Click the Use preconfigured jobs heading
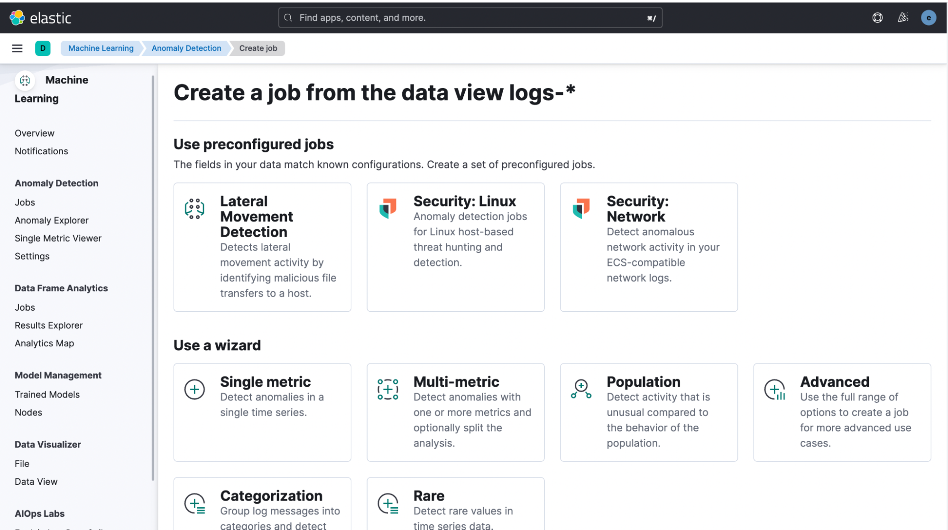 [253, 144]
